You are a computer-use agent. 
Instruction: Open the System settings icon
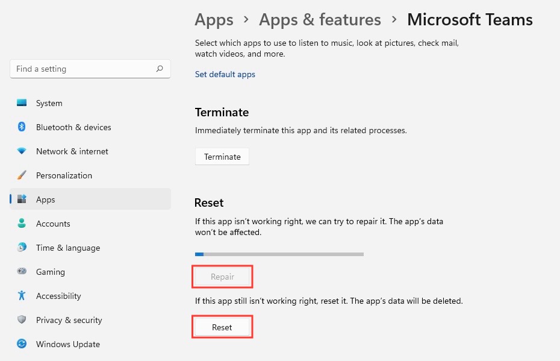[22, 103]
